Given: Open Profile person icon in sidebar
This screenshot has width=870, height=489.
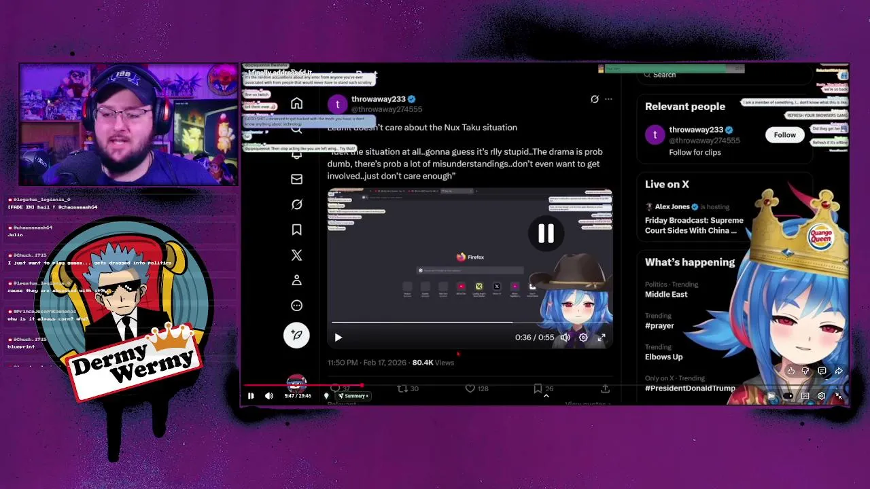Looking at the screenshot, I should pos(297,280).
